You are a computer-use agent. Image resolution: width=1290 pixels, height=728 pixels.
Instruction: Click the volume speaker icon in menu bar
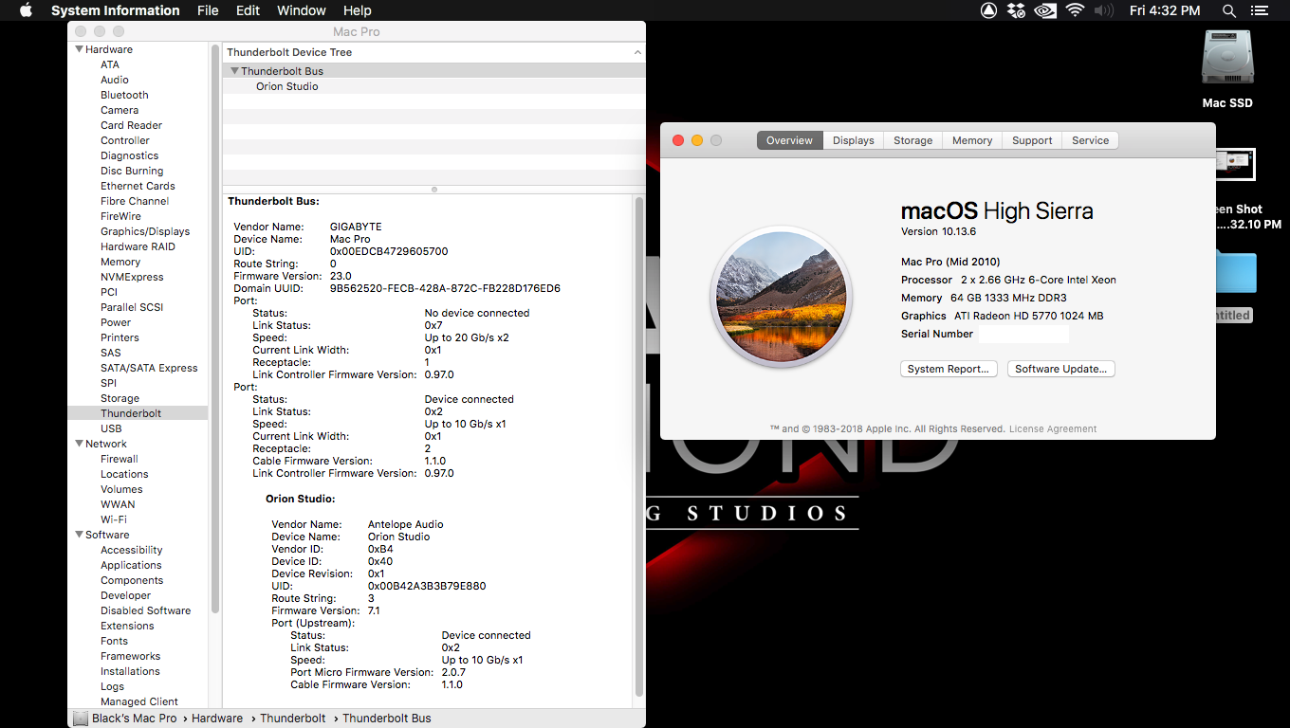[1103, 10]
